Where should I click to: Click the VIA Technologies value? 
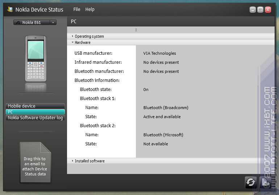click(159, 53)
